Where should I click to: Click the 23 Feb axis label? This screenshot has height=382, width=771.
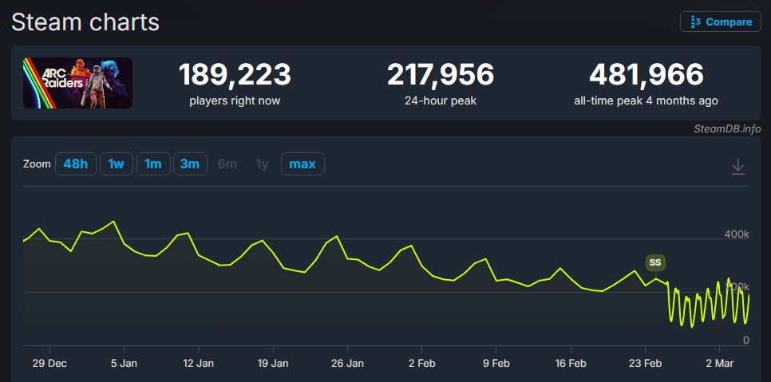645,364
